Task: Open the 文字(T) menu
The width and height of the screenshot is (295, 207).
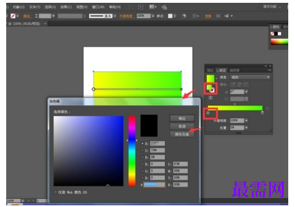Action: [34, 7]
